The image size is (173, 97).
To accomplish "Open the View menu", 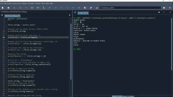I will tap(47, 4).
